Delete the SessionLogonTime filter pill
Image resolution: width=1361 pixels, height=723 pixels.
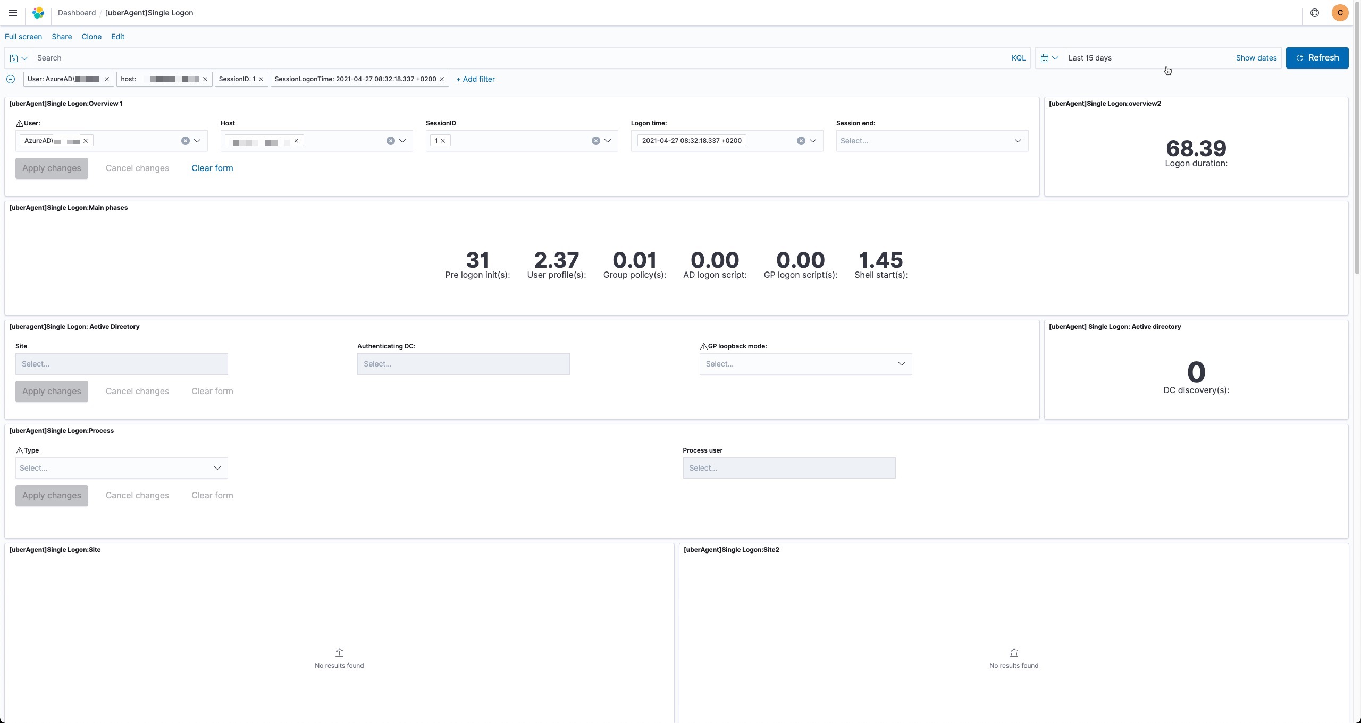point(441,79)
